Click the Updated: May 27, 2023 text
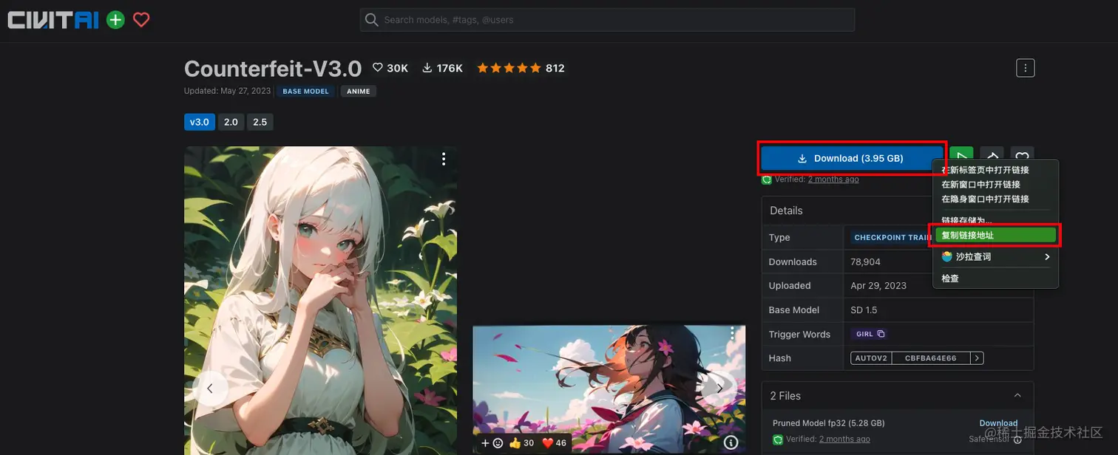Viewport: 1118px width, 455px height. click(228, 92)
